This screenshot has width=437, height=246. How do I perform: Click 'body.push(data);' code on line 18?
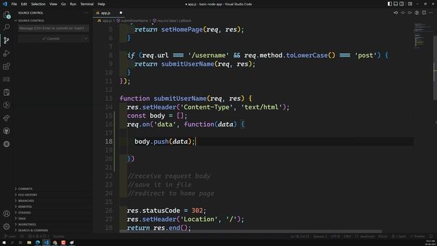[165, 141]
